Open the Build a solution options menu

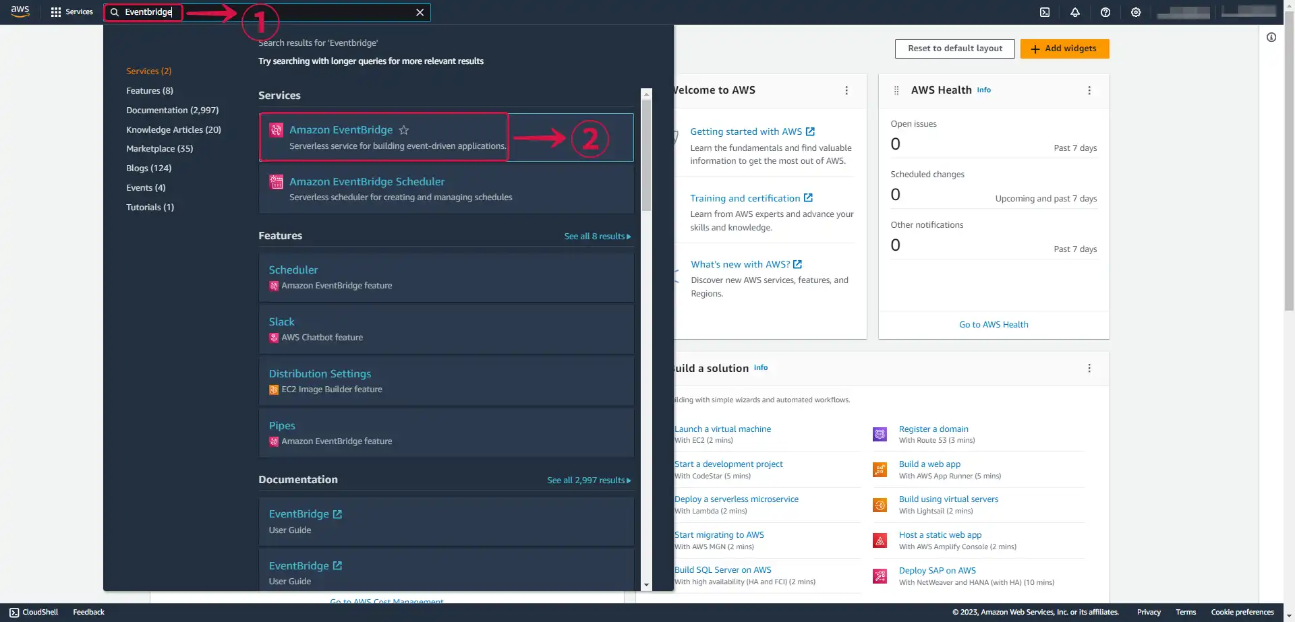pos(1089,368)
